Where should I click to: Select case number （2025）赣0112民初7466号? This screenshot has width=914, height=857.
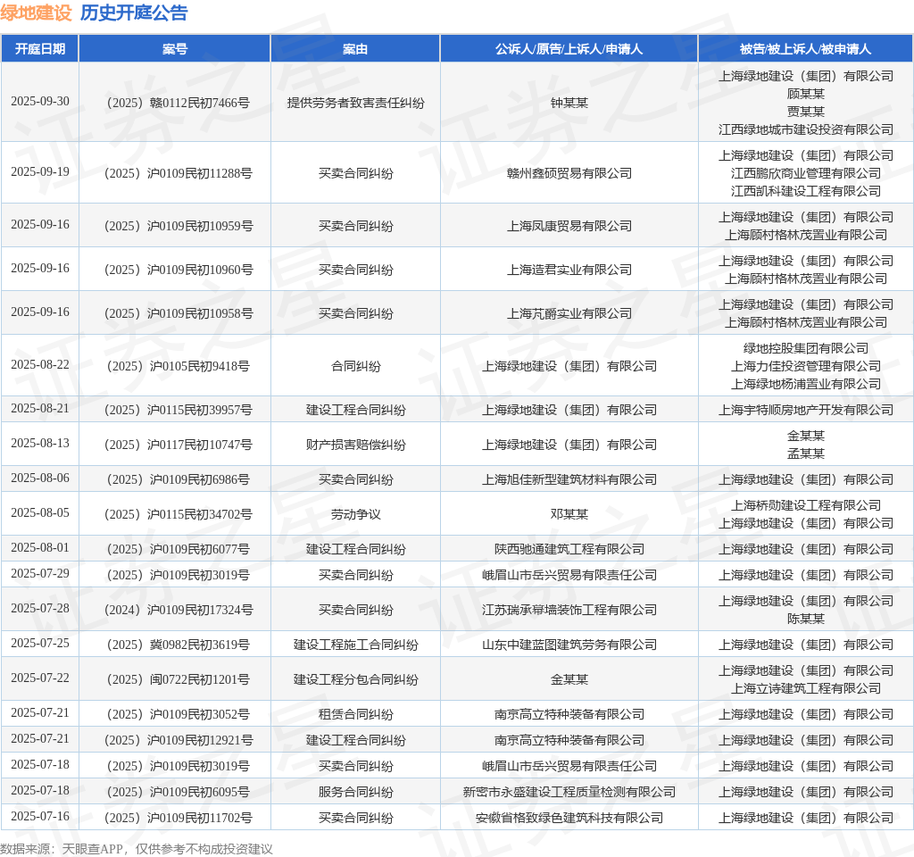175,103
